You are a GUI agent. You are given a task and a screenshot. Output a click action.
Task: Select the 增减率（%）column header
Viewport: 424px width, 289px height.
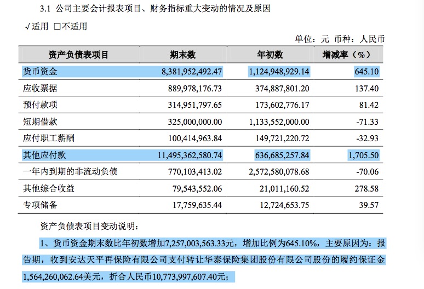(347, 55)
